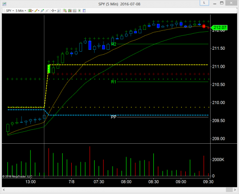Screen dimensions: 239x194
Task: Expand the cross hair dropdown arrow
Action: [55, 11]
